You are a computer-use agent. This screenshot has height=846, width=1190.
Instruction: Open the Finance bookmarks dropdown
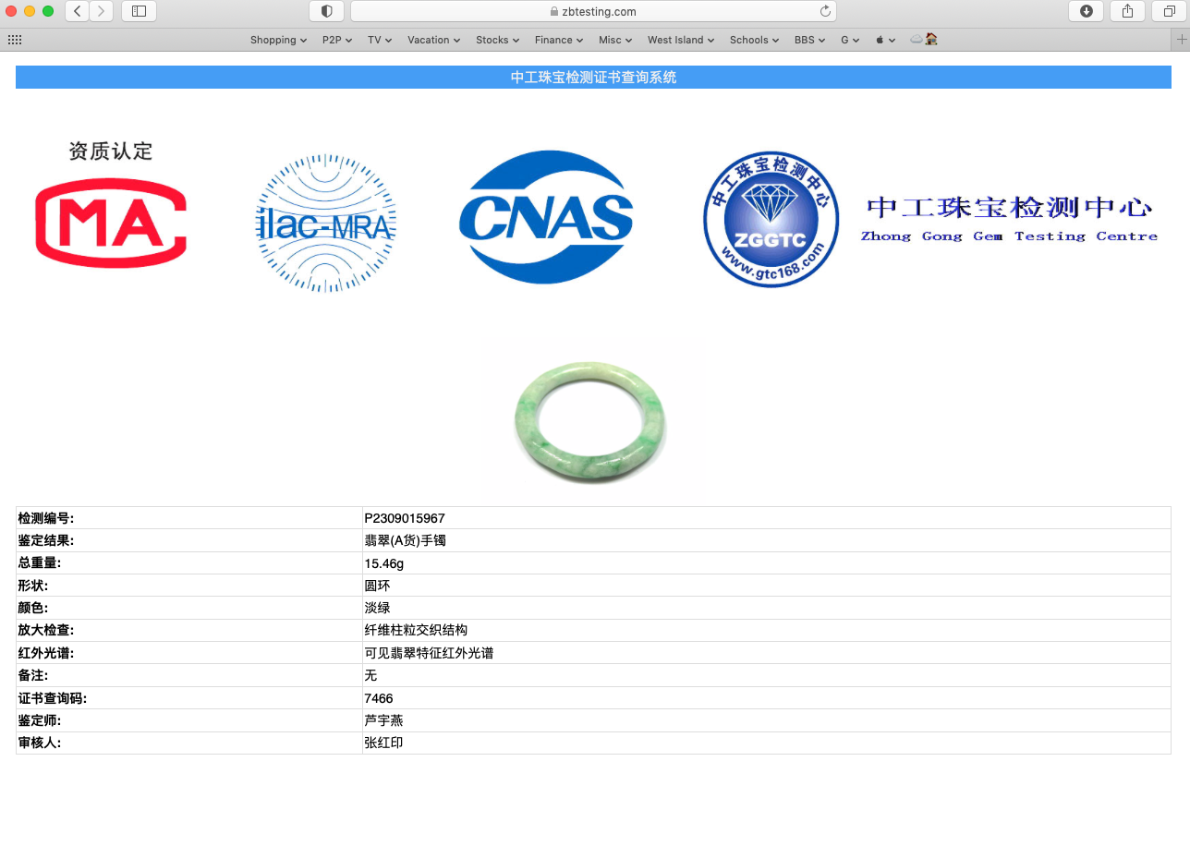558,40
